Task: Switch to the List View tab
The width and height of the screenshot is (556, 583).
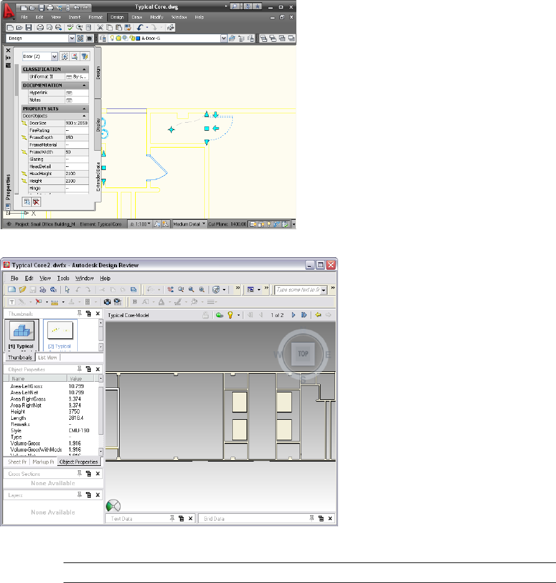Action: 47,358
